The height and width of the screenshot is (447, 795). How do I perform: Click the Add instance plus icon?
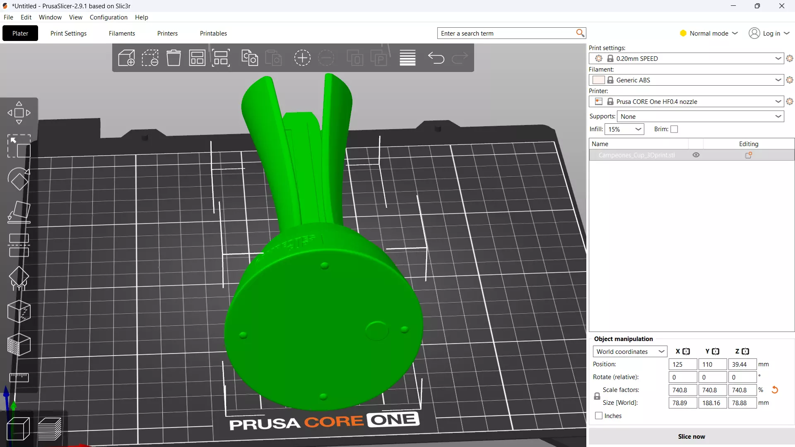click(302, 58)
